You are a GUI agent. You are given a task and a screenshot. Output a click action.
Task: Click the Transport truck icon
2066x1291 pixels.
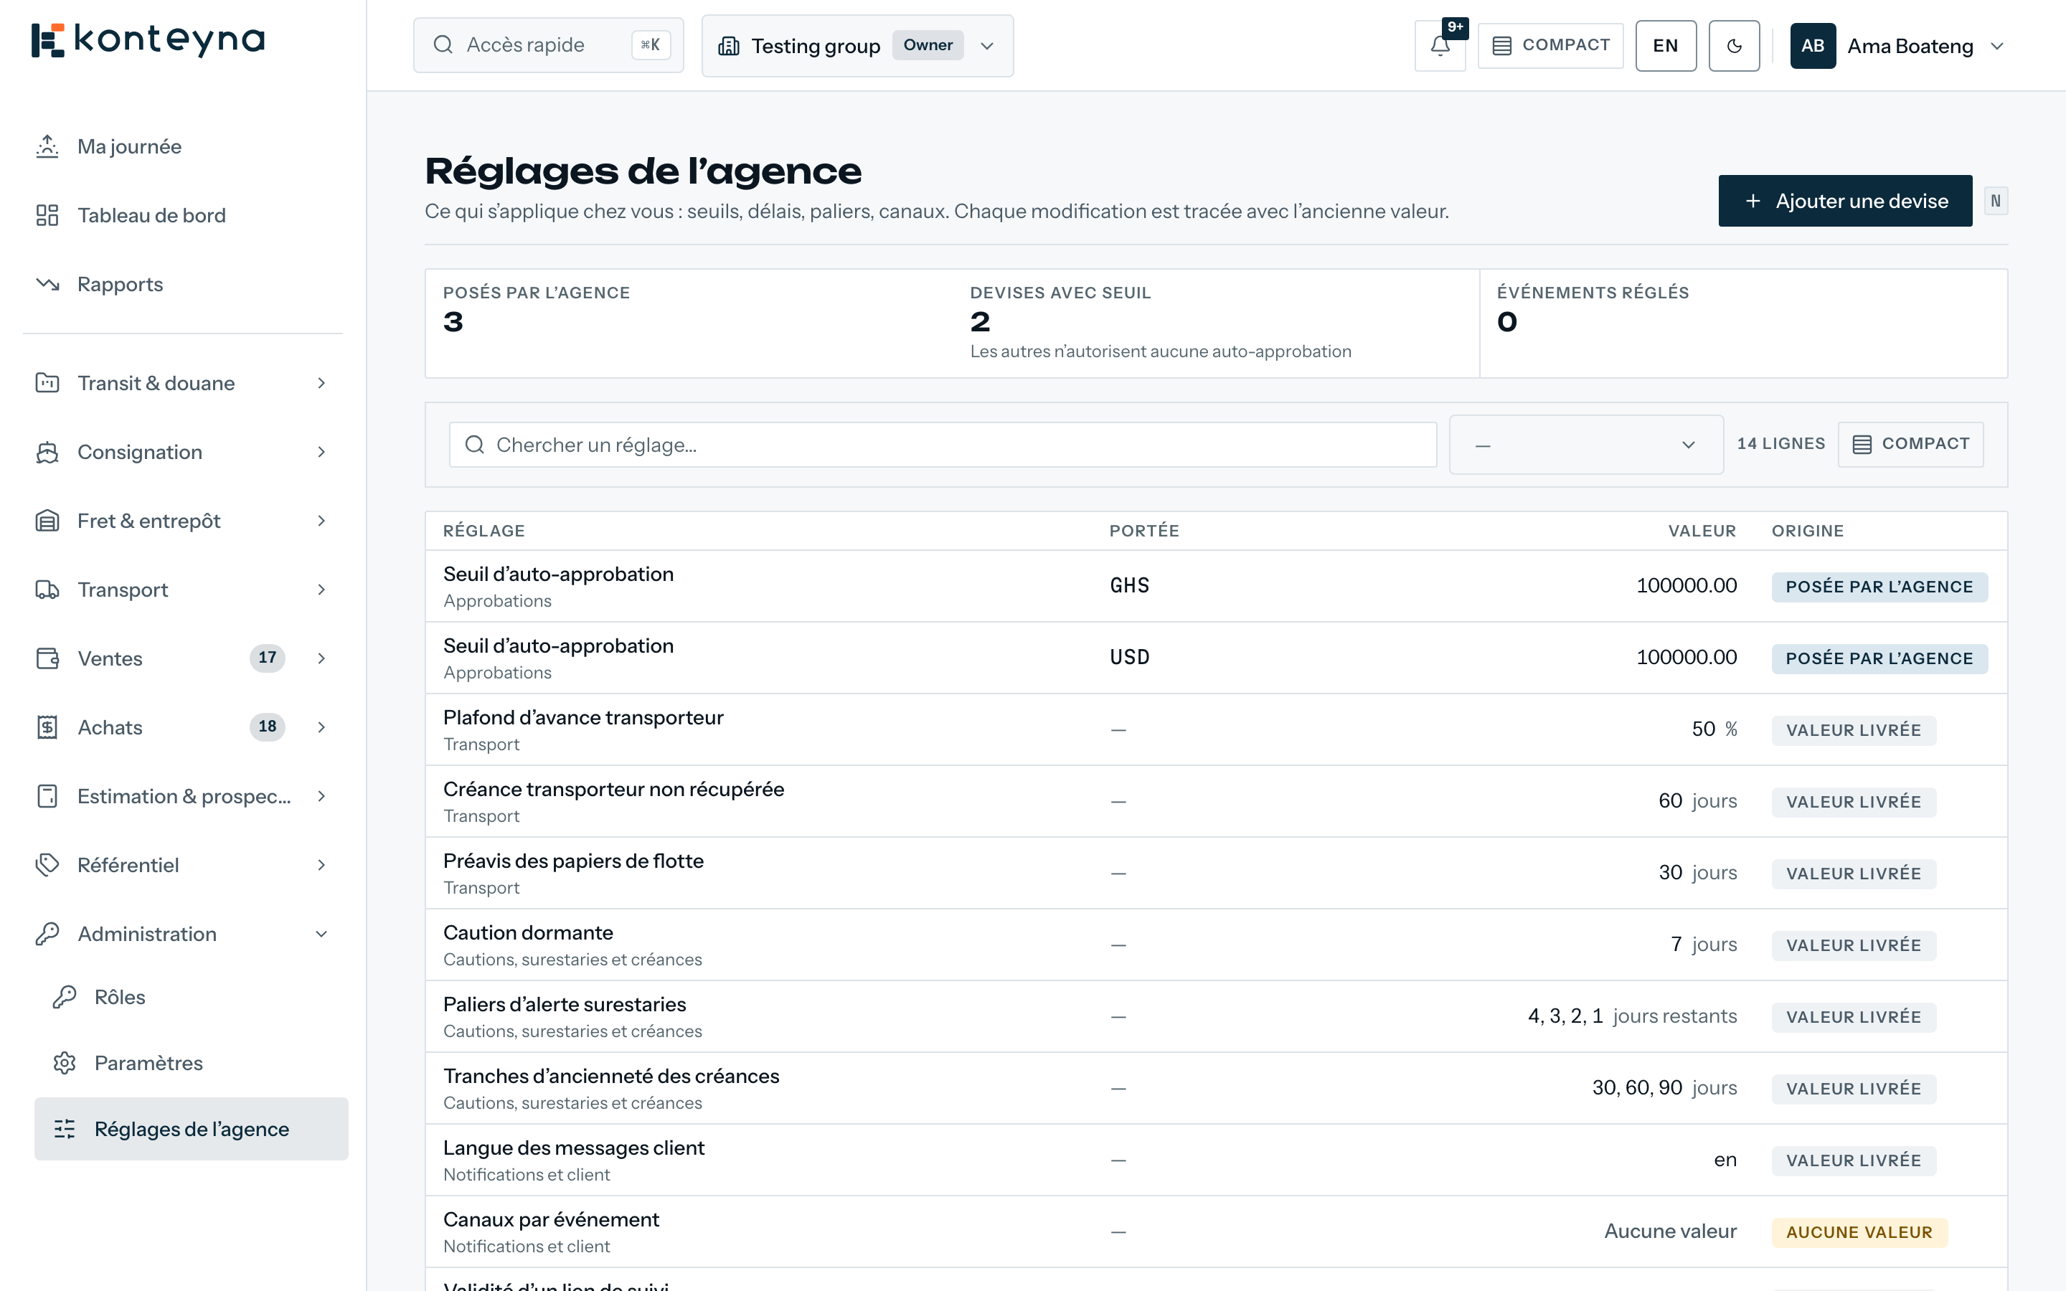[x=47, y=590]
